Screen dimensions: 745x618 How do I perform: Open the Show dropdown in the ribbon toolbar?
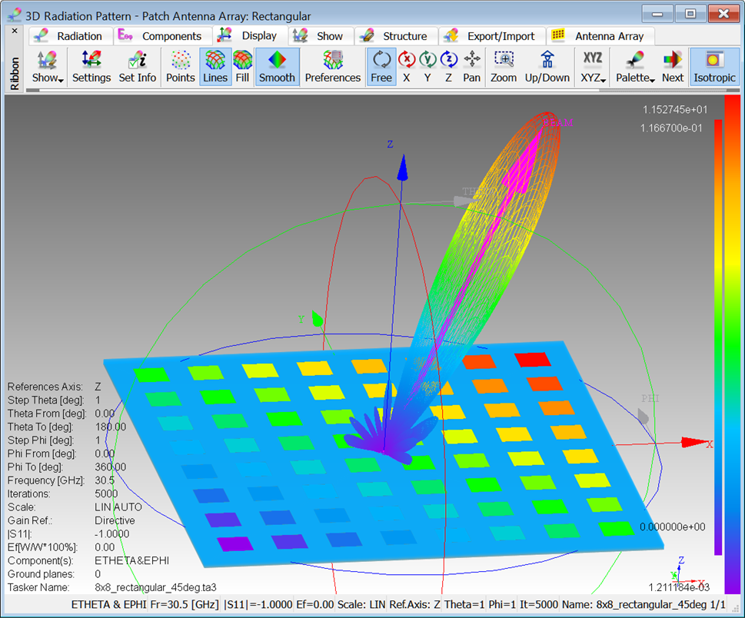coord(48,67)
